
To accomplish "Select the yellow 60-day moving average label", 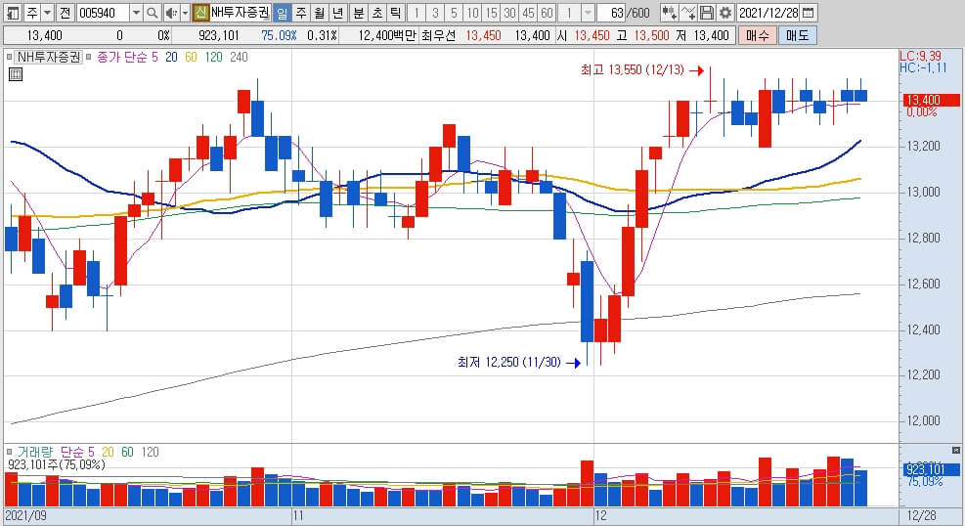I will click(x=191, y=58).
